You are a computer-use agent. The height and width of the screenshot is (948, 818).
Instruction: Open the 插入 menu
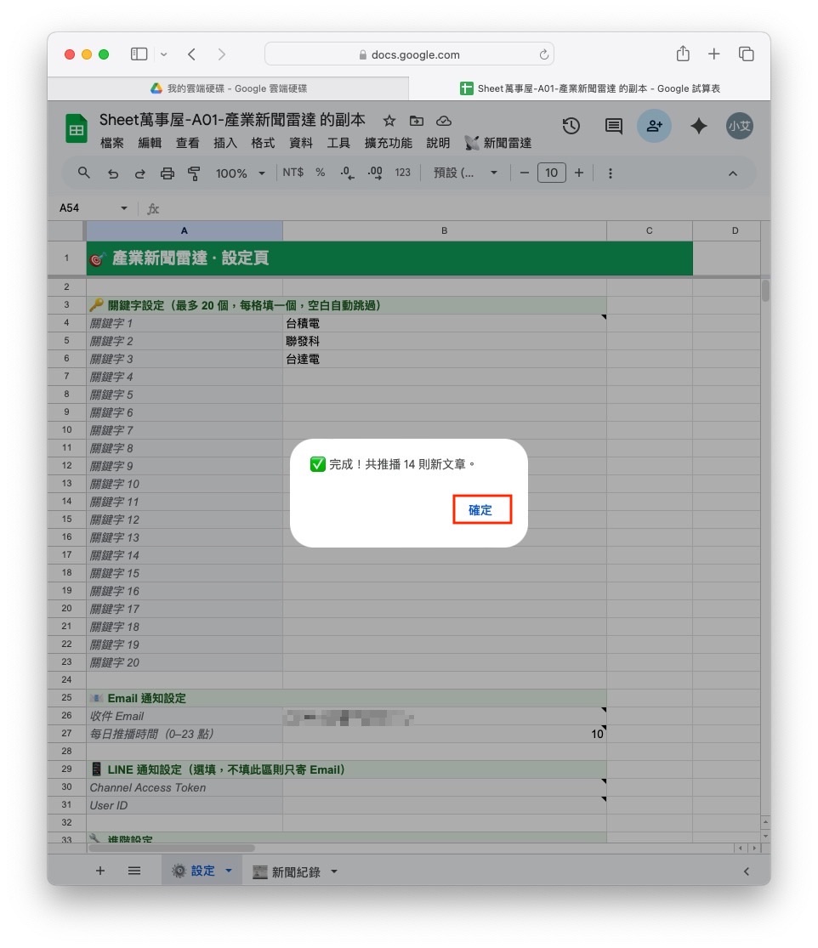[224, 143]
